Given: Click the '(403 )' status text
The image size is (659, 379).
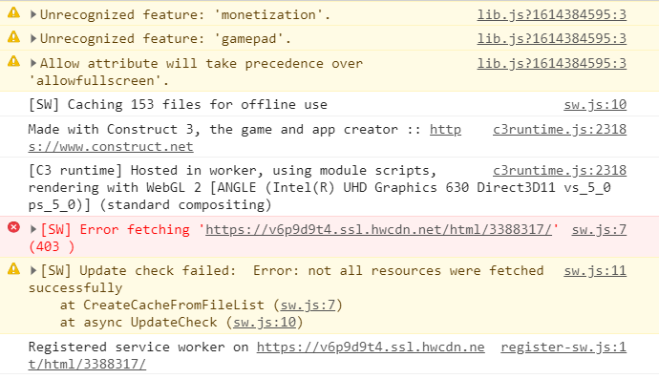Looking at the screenshot, I should click(x=52, y=246).
